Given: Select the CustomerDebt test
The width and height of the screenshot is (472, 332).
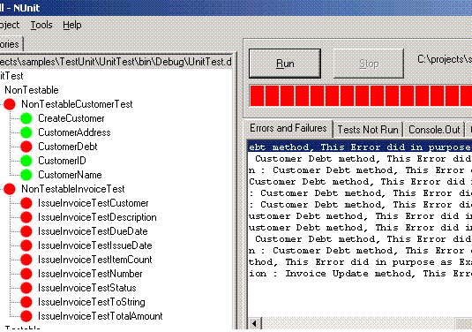Looking at the screenshot, I should pos(68,147).
